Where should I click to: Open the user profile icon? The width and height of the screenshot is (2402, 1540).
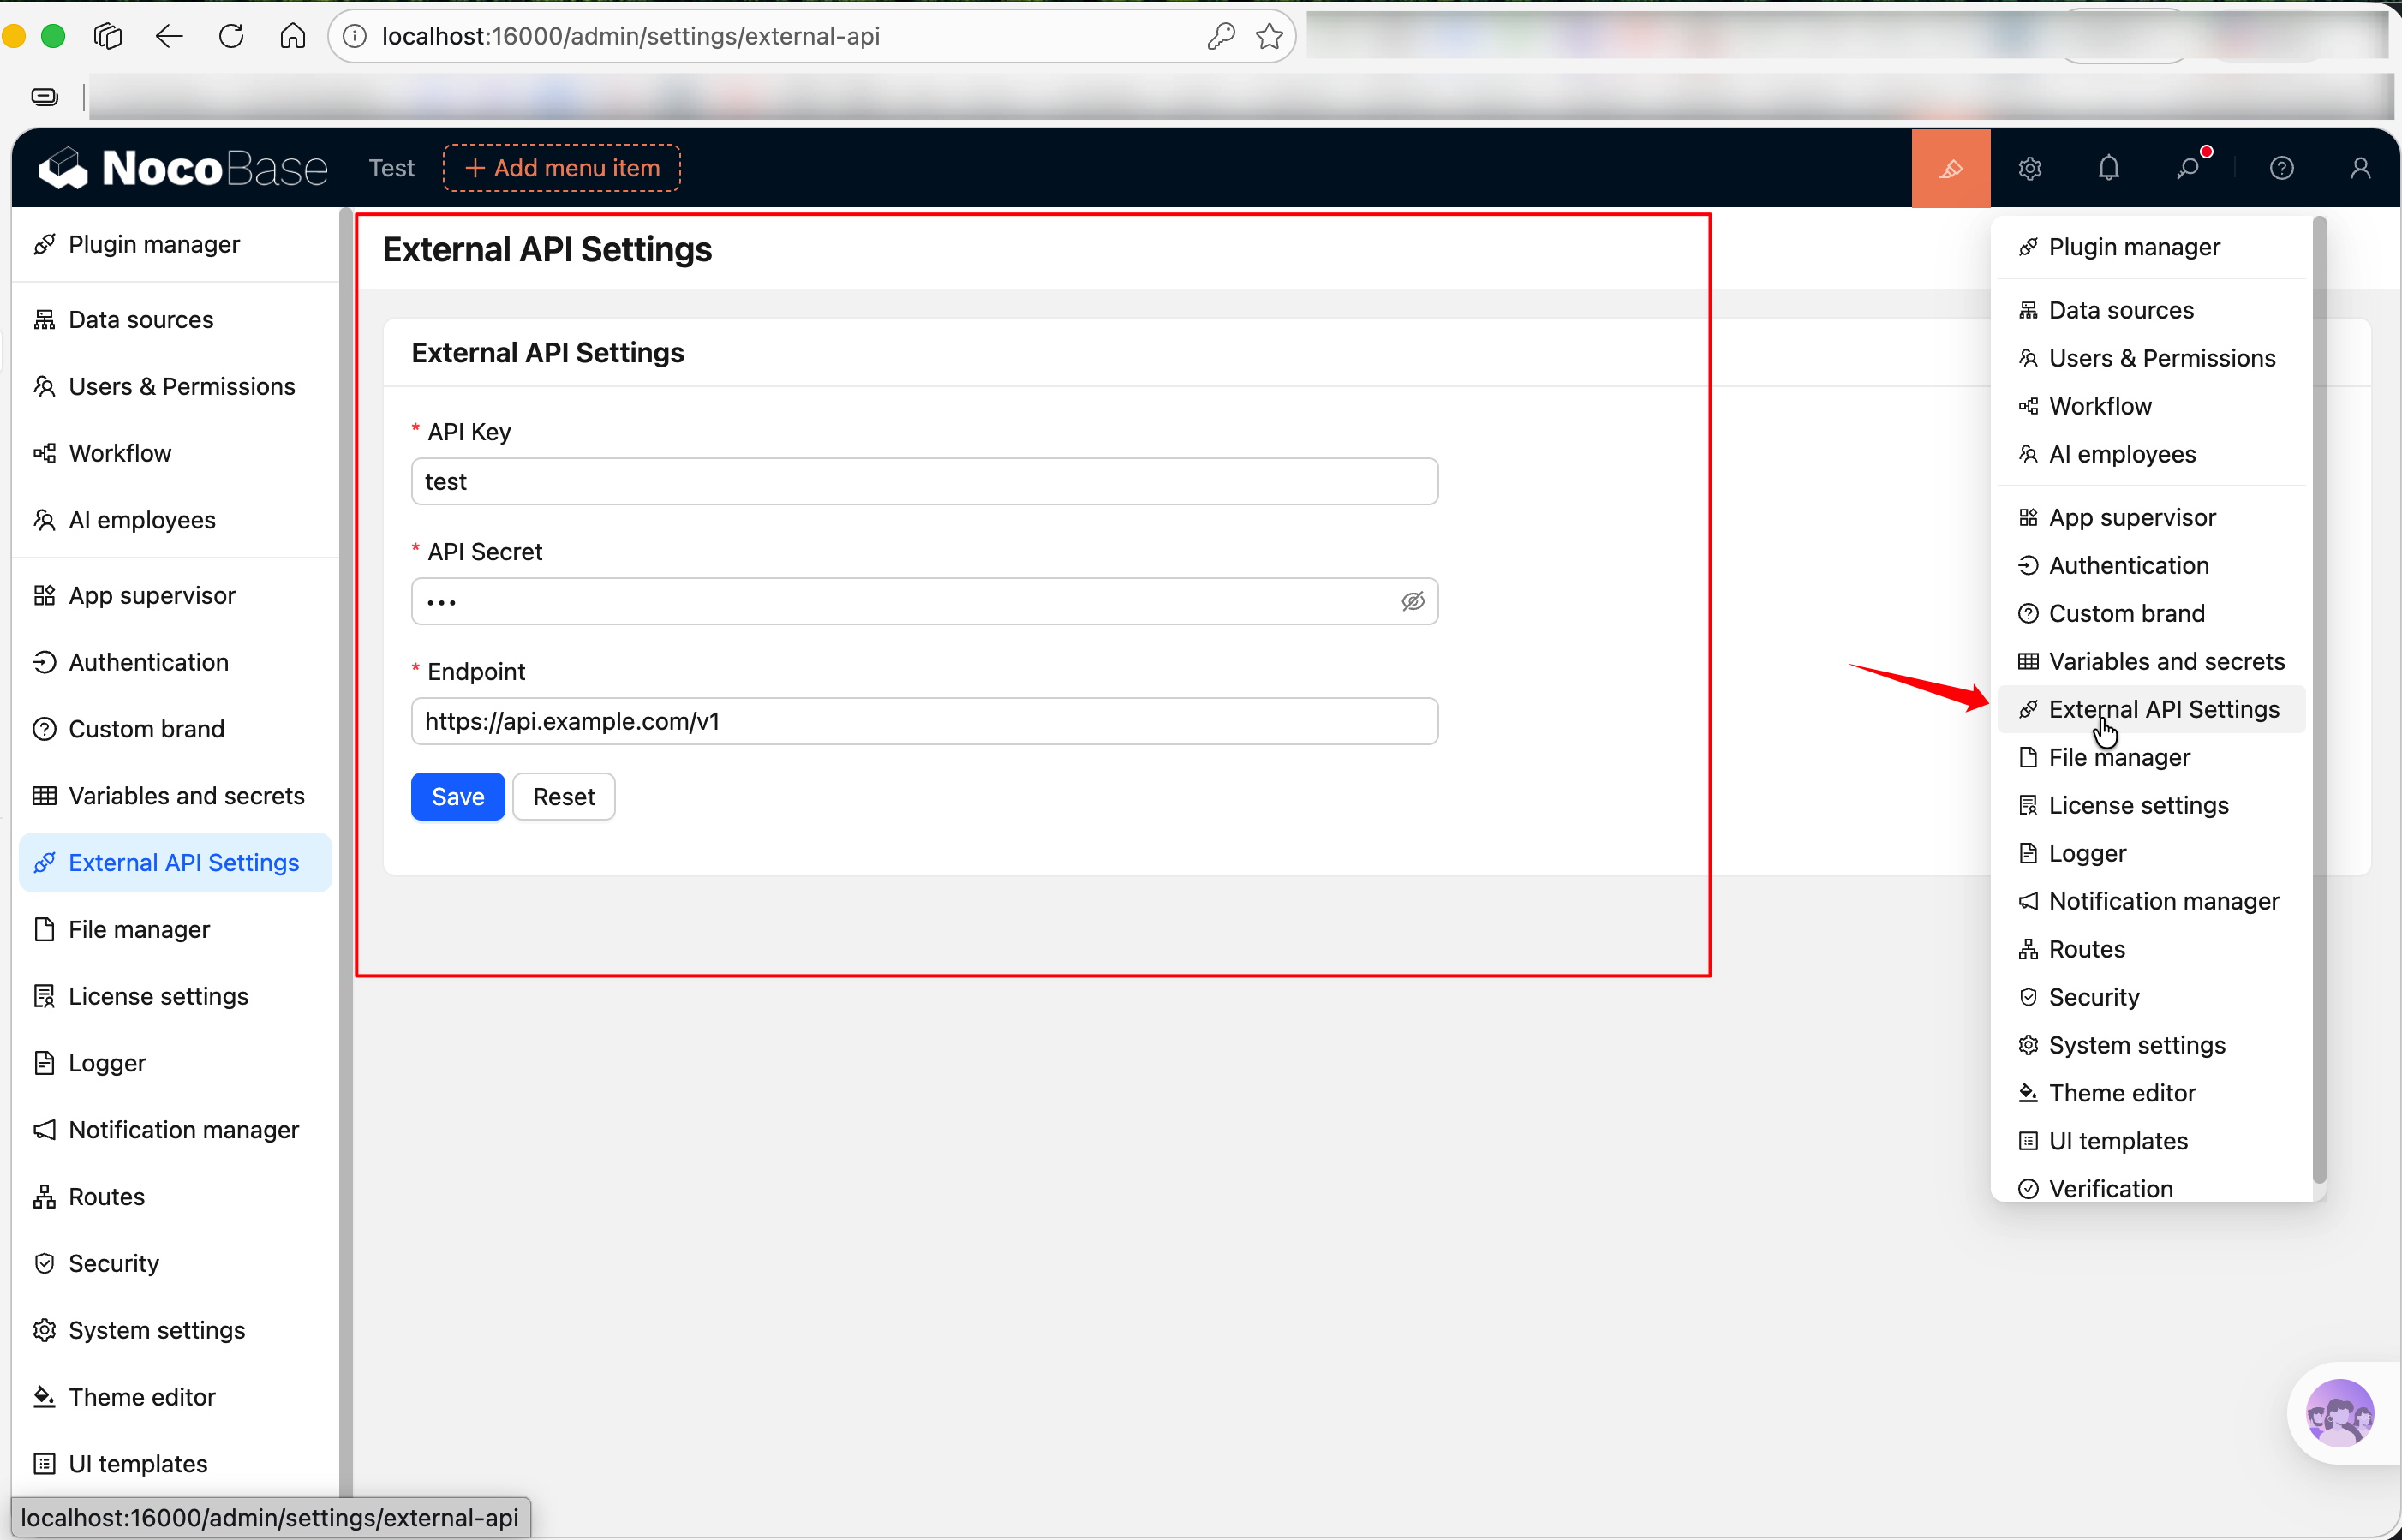click(2360, 168)
